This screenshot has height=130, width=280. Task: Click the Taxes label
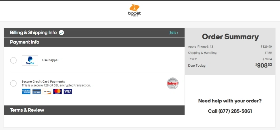click(193, 59)
